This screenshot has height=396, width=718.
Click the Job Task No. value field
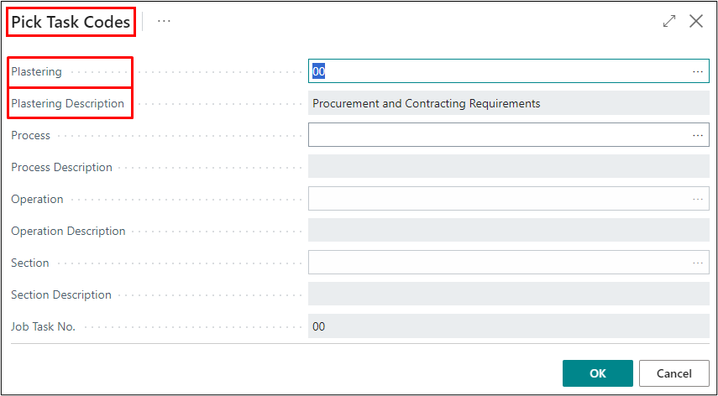(508, 326)
